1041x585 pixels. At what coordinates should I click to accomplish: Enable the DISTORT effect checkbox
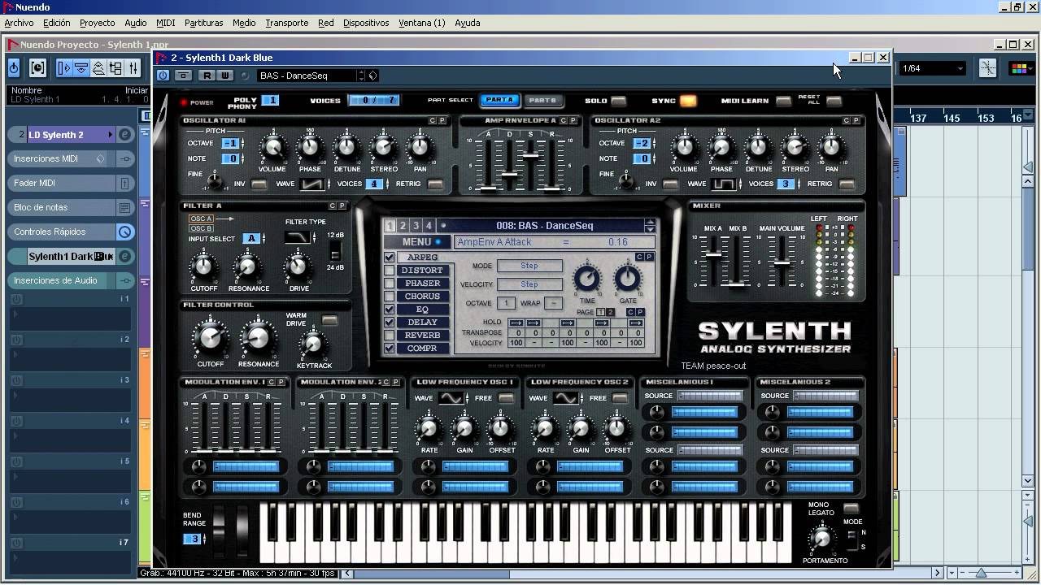(x=390, y=271)
